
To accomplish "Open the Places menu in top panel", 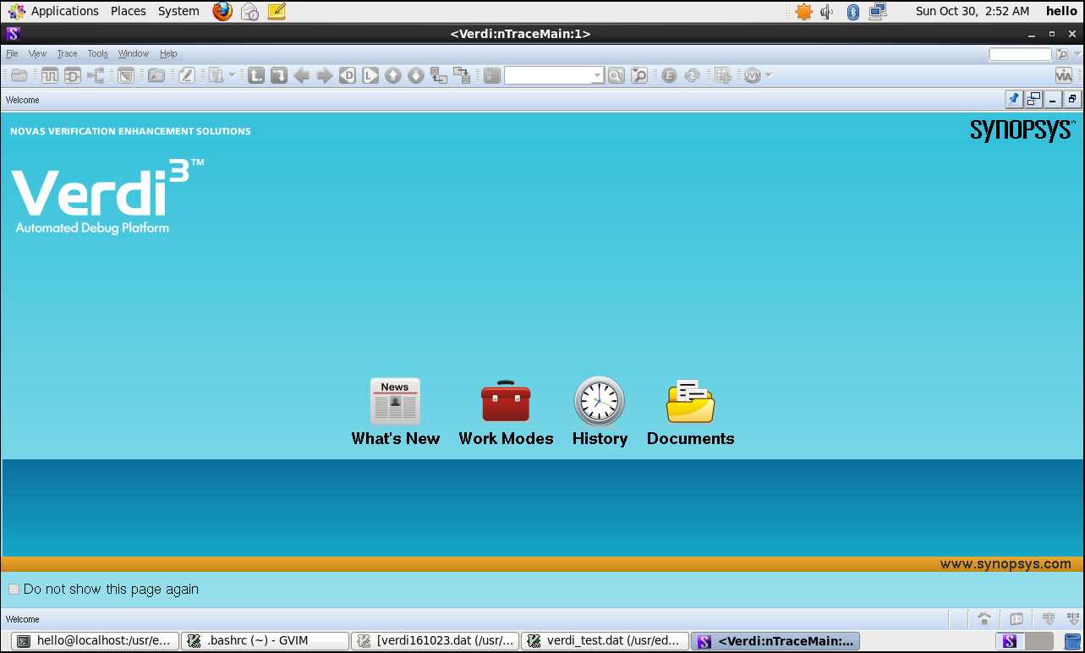I will (129, 11).
